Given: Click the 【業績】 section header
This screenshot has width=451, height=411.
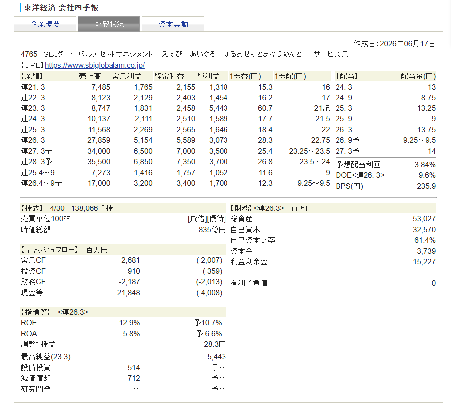Looking at the screenshot, I should click(x=32, y=76).
